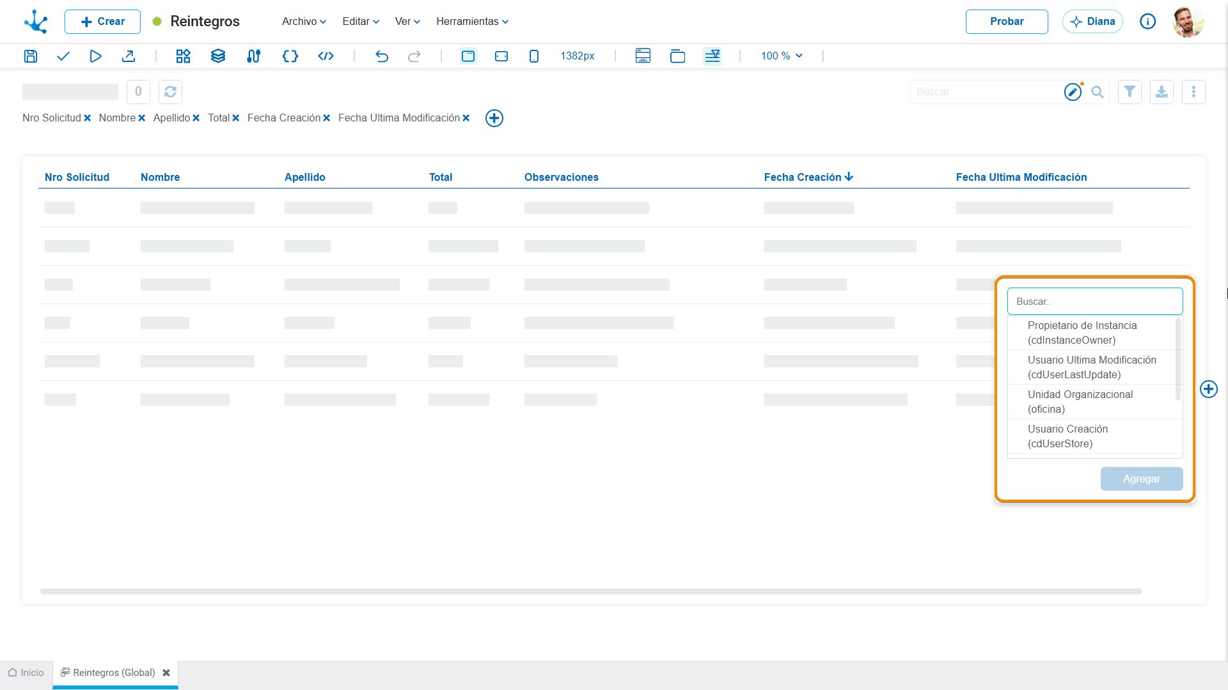The width and height of the screenshot is (1228, 690).
Task: Open the widgets components icon
Action: pos(184,56)
